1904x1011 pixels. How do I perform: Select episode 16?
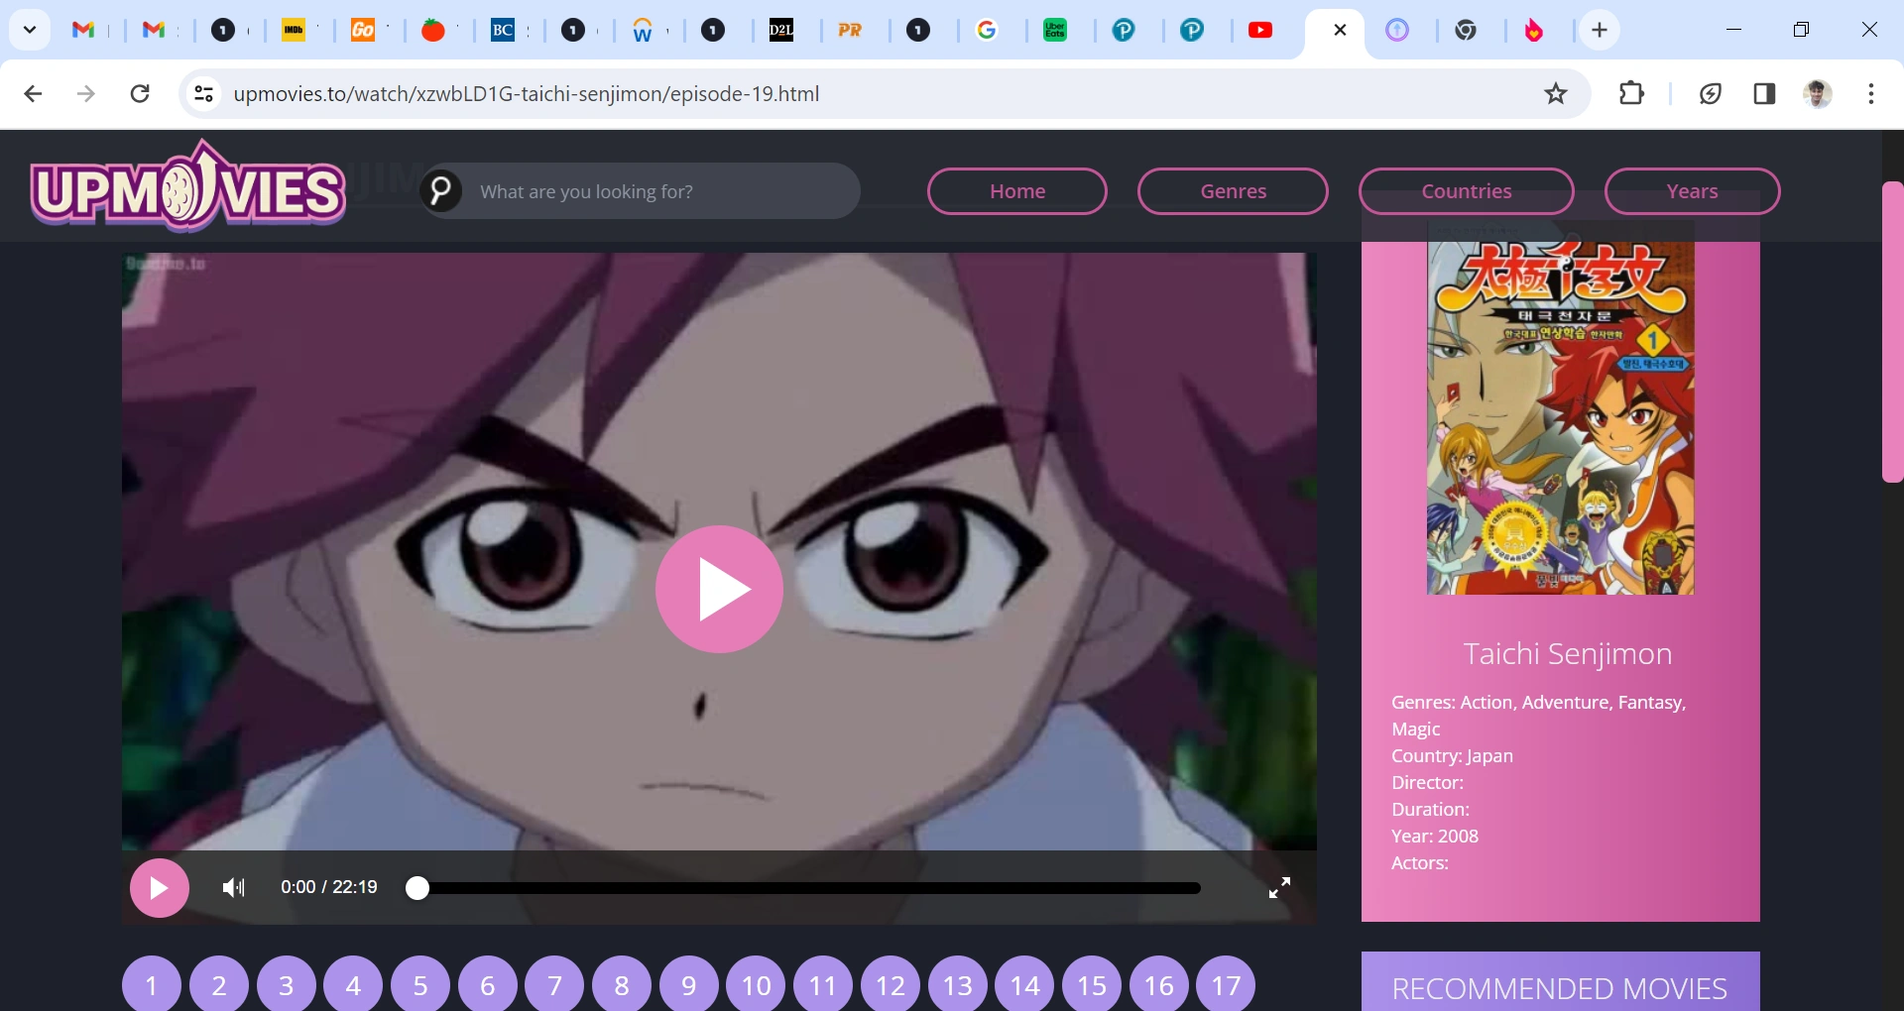click(1159, 985)
